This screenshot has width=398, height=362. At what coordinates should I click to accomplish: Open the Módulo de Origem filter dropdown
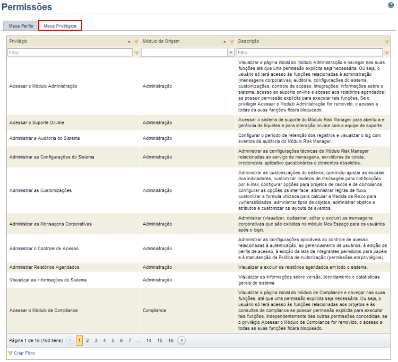point(231,52)
